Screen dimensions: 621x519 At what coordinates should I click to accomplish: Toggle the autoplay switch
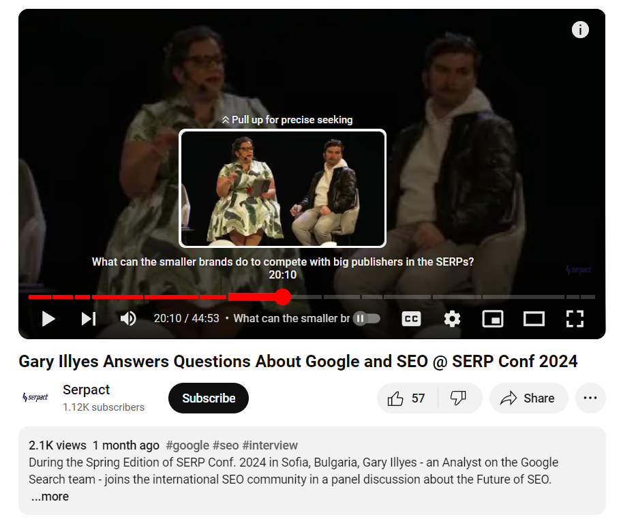click(366, 319)
